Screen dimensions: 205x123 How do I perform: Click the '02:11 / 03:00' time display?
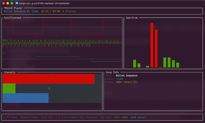(50, 11)
